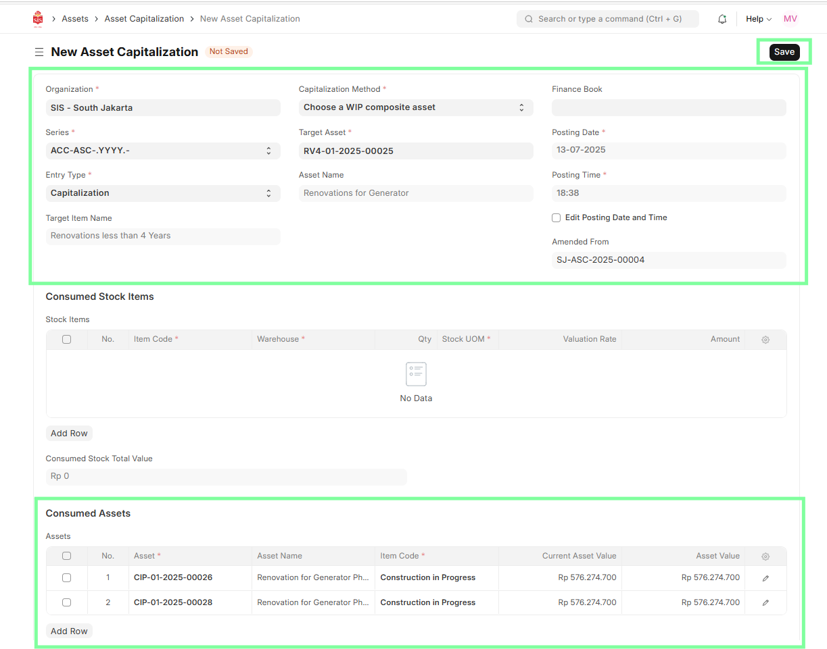
Task: Open the MV user avatar menu
Action: pyautogui.click(x=790, y=19)
